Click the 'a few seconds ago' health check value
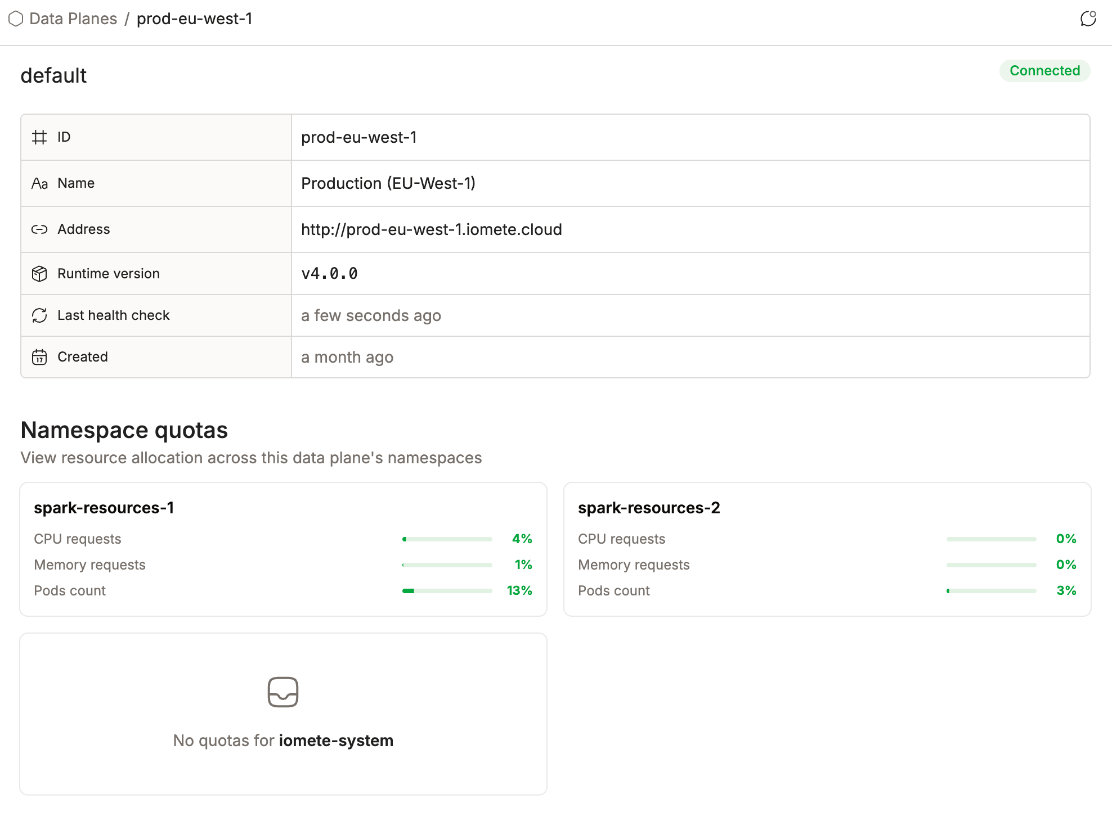 point(371,315)
